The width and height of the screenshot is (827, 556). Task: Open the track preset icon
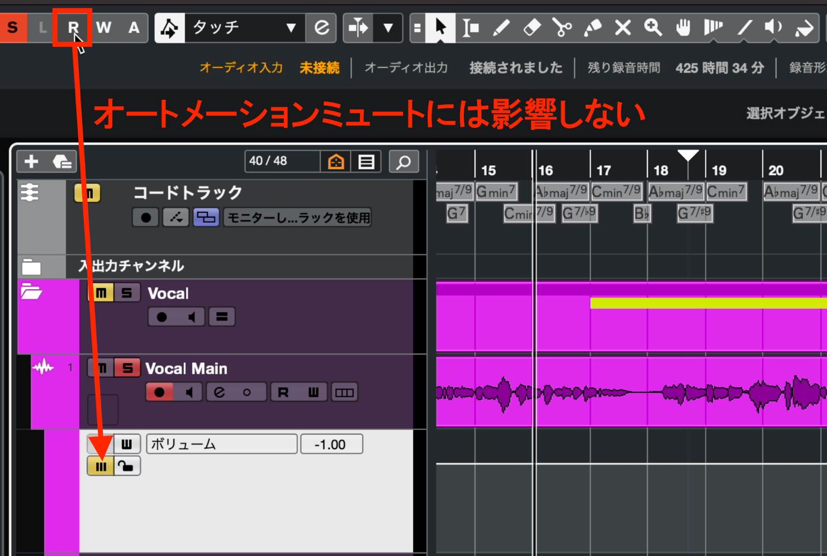[x=61, y=162]
